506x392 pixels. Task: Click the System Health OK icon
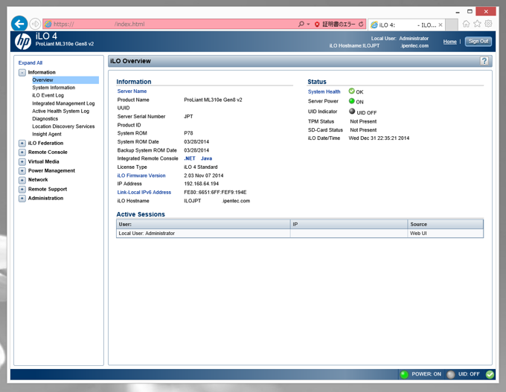[352, 91]
